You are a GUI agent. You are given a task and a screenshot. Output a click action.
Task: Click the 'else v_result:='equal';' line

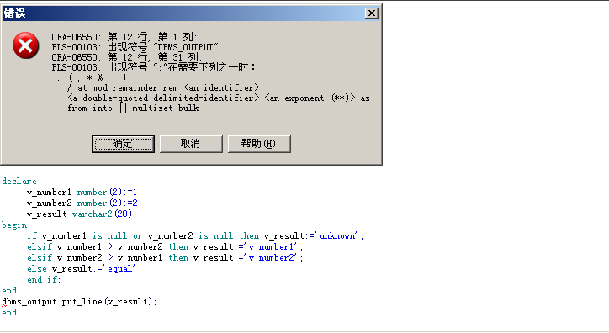point(84,268)
